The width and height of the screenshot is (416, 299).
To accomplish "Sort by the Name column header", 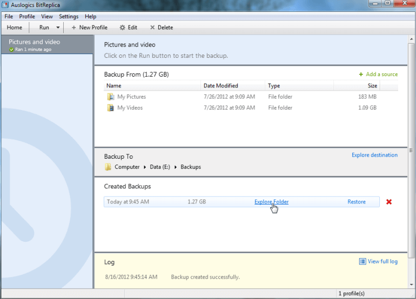I will (152, 86).
